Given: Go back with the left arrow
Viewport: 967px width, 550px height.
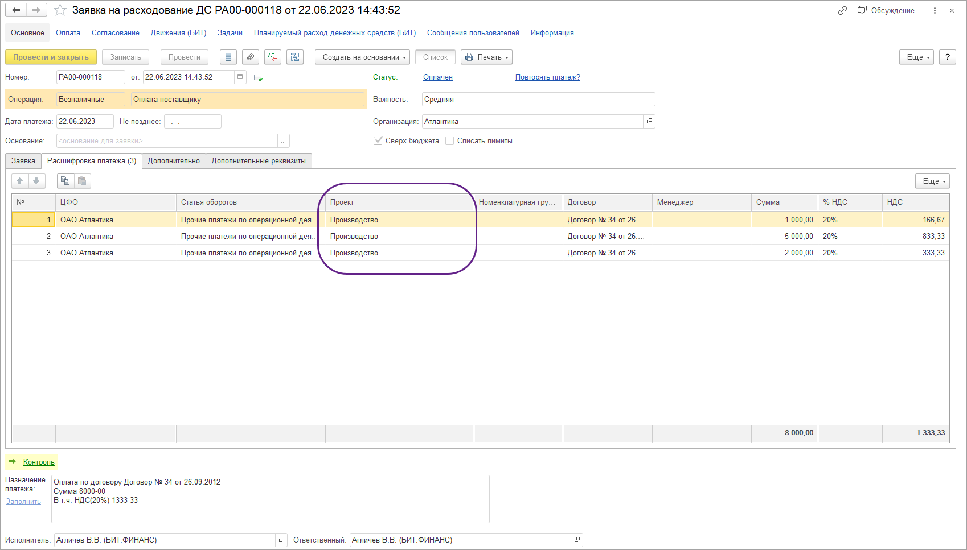Looking at the screenshot, I should click(x=16, y=10).
